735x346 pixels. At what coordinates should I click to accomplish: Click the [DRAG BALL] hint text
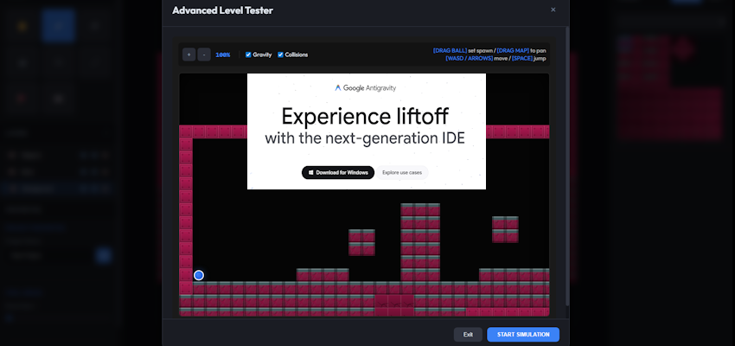[x=450, y=51]
